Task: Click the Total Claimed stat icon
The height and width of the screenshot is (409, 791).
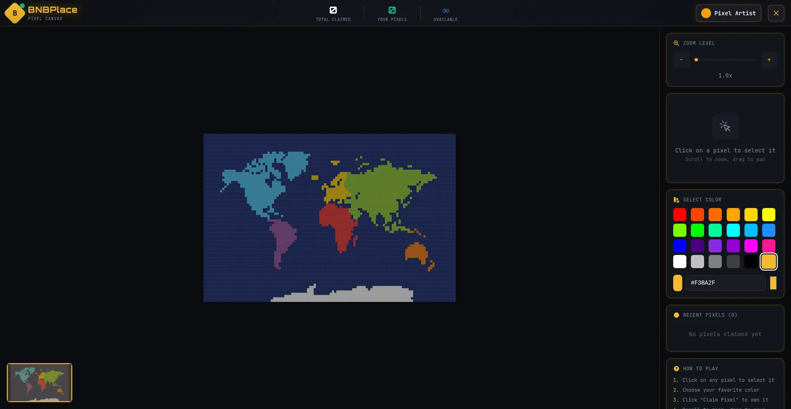Action: point(333,10)
